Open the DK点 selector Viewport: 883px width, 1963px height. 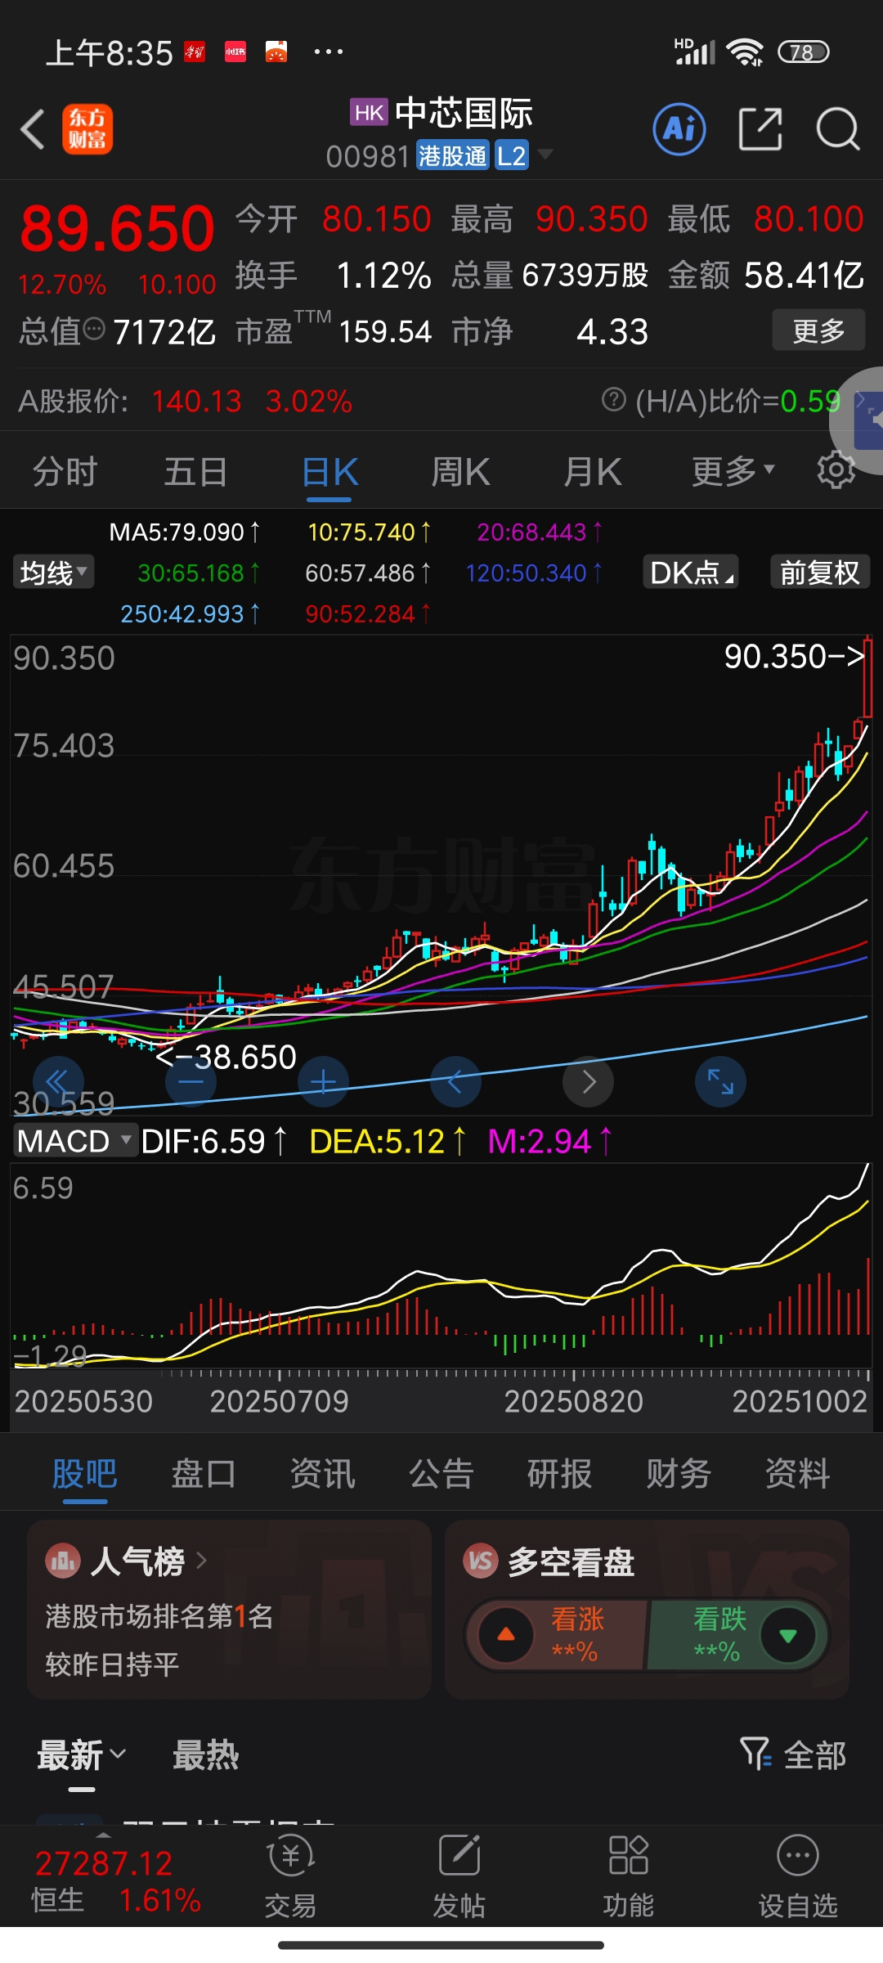(x=691, y=572)
